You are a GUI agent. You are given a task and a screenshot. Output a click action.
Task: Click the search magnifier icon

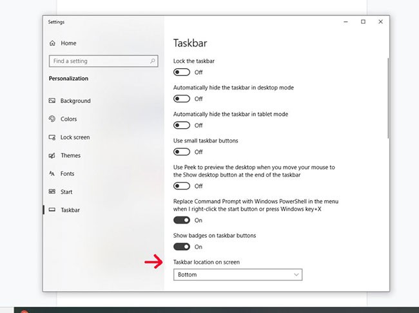point(153,61)
